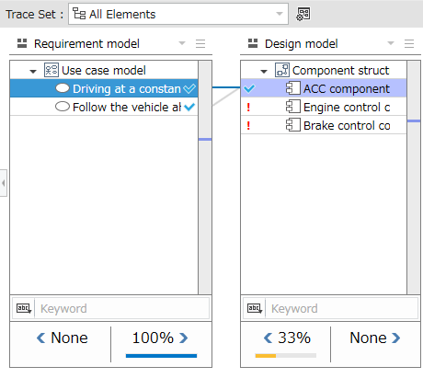The image size is (423, 378).
Task: Open the trace set settings icon
Action: pos(303,14)
